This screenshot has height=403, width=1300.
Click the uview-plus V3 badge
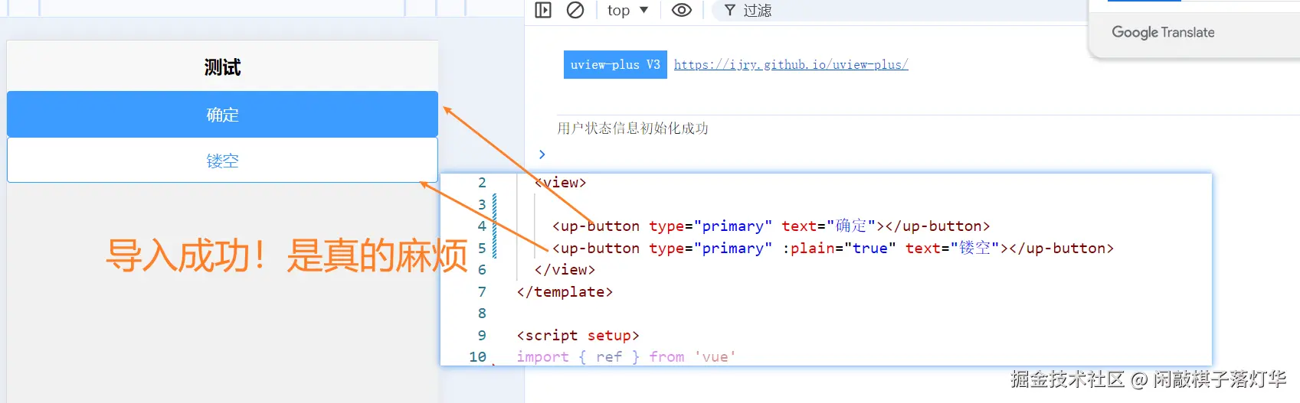coord(615,64)
